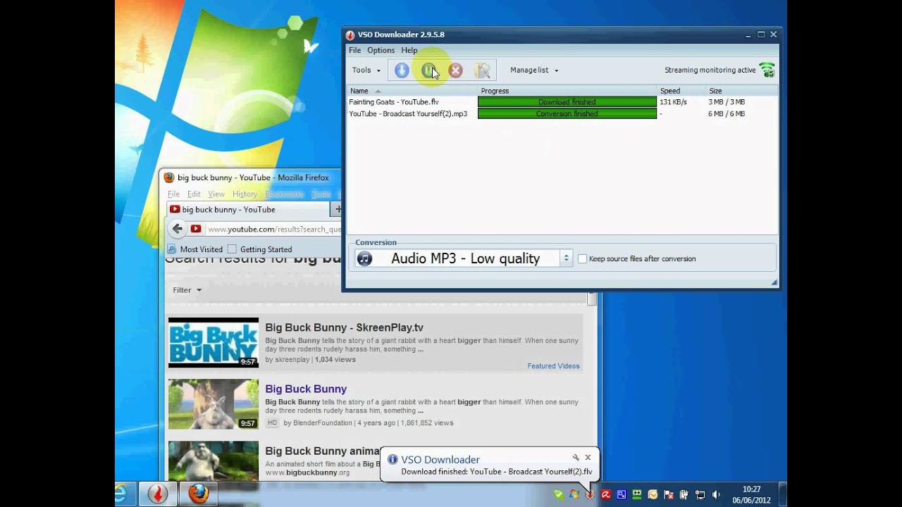Screen dimensions: 902x507
Task: Click the blue square tray icon
Action: [x=622, y=495]
